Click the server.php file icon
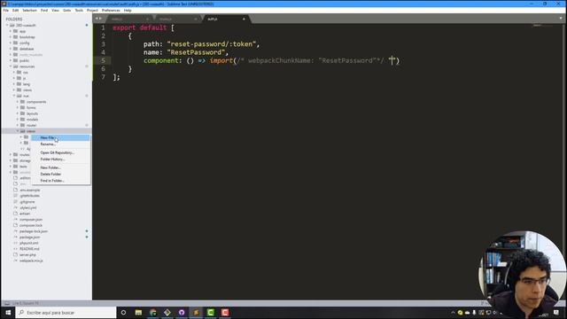Image resolution: width=567 pixels, height=319 pixels. click(x=16, y=254)
